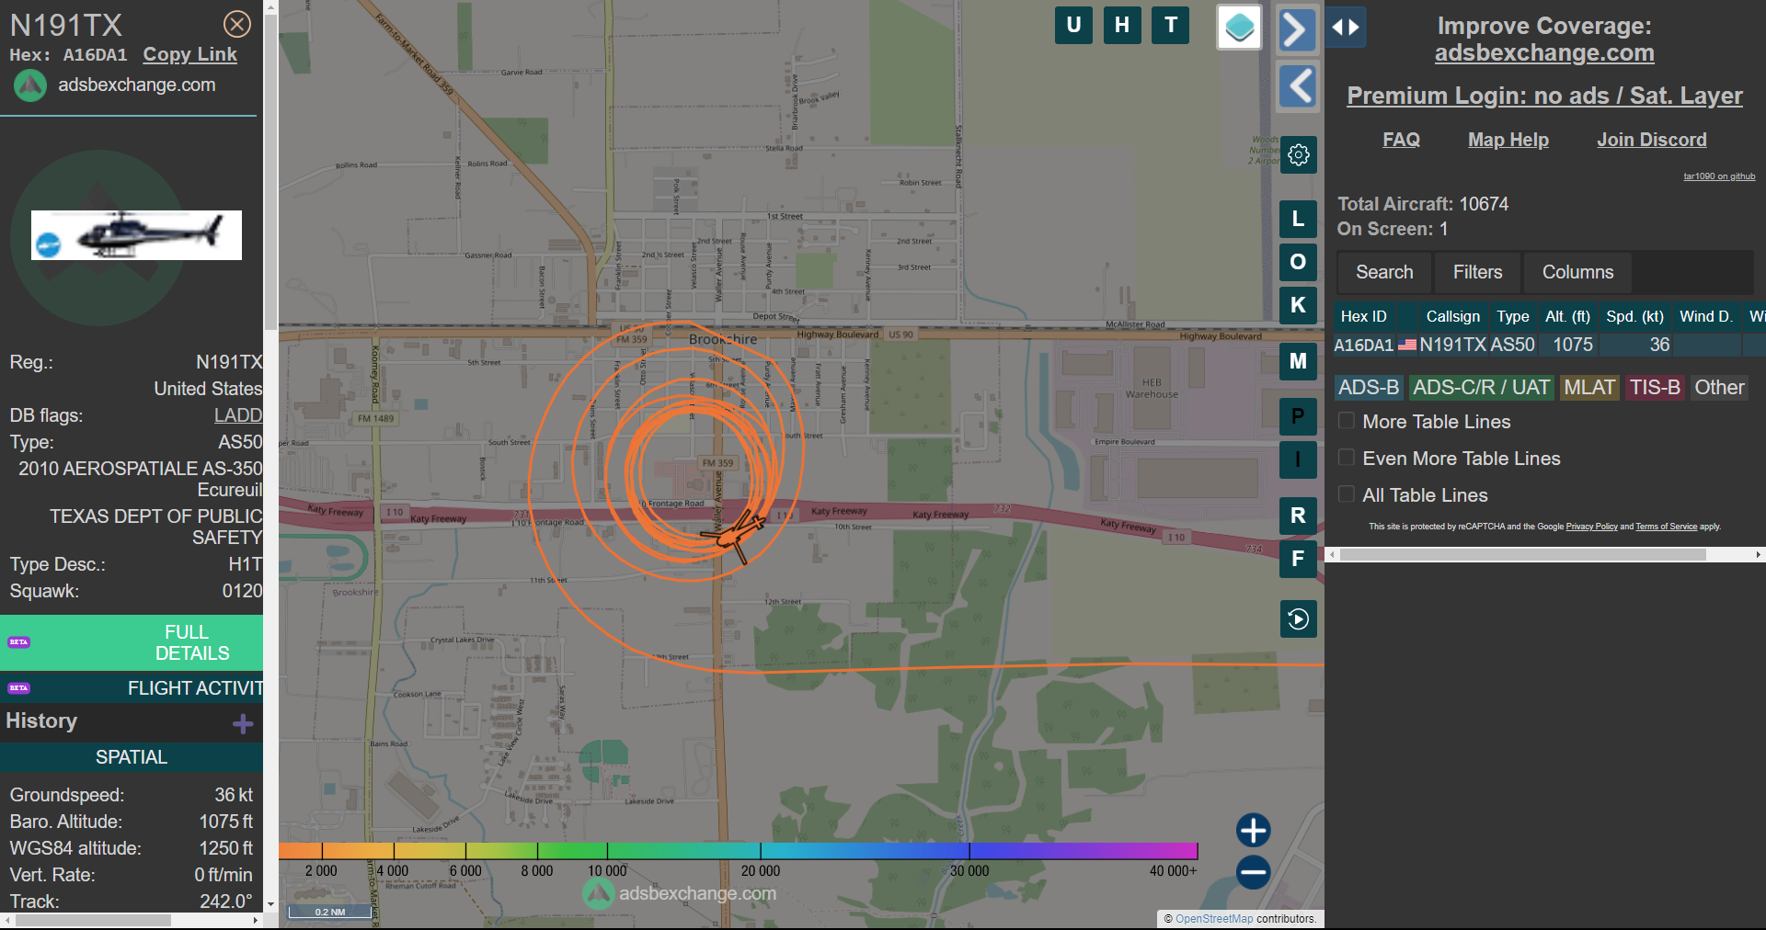Open the adsbexchange.com Improve Coverage link
Image resolution: width=1766 pixels, height=930 pixels.
click(1544, 52)
